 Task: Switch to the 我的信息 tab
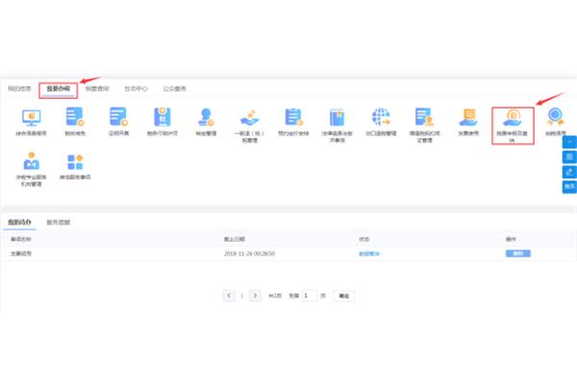click(x=19, y=88)
